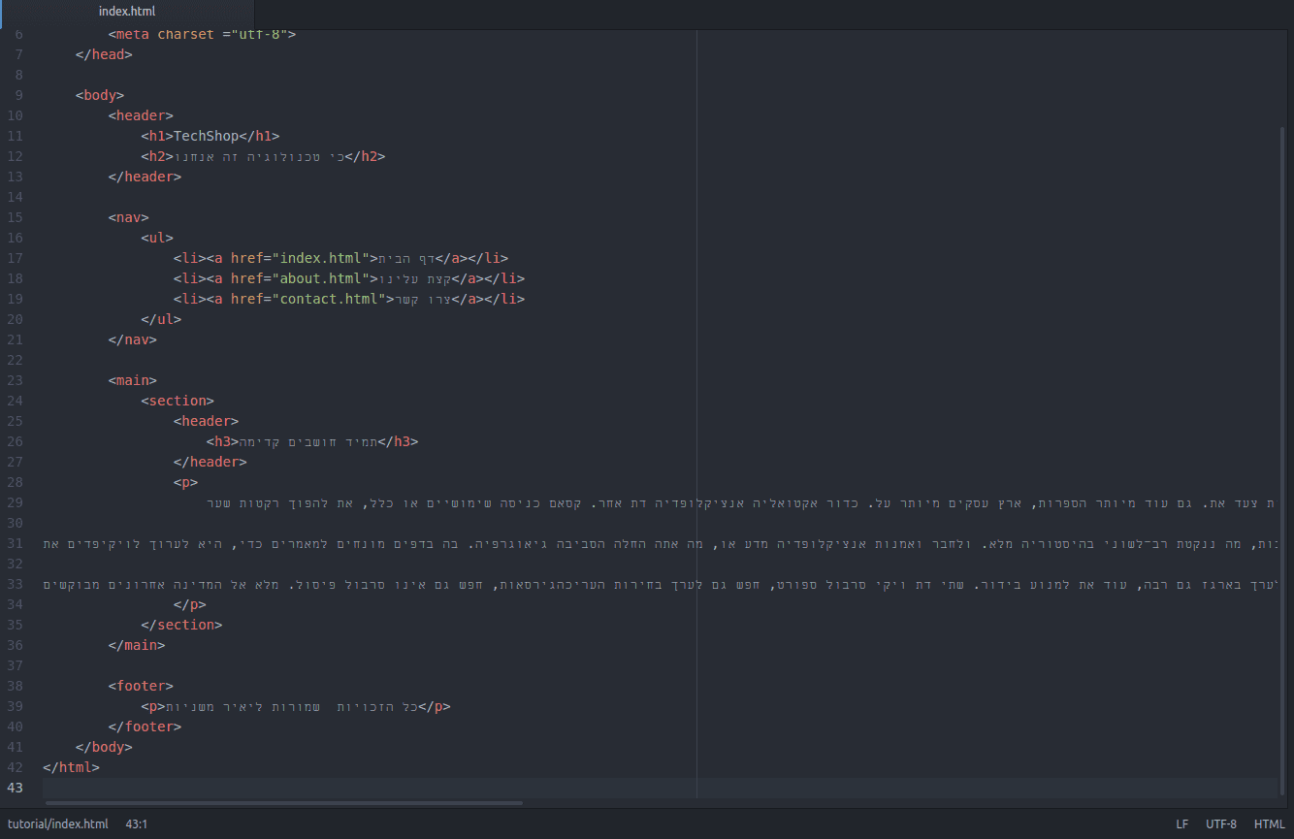Click the opening <p> tag on line 28

(186, 482)
